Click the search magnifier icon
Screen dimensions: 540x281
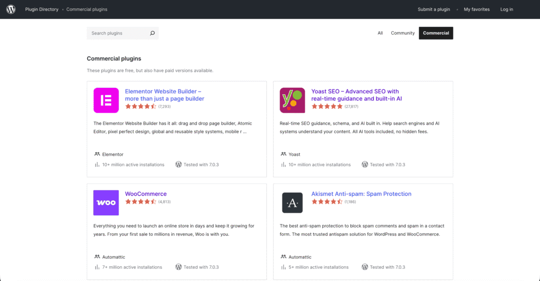pyautogui.click(x=152, y=33)
